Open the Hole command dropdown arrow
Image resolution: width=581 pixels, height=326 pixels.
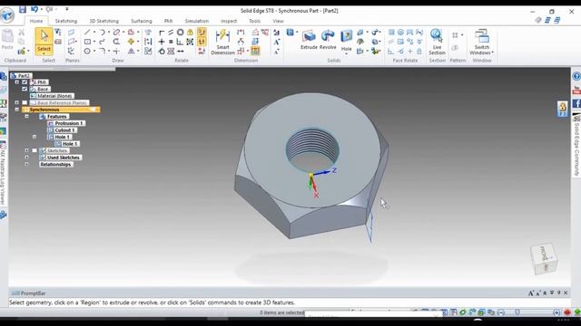(347, 54)
